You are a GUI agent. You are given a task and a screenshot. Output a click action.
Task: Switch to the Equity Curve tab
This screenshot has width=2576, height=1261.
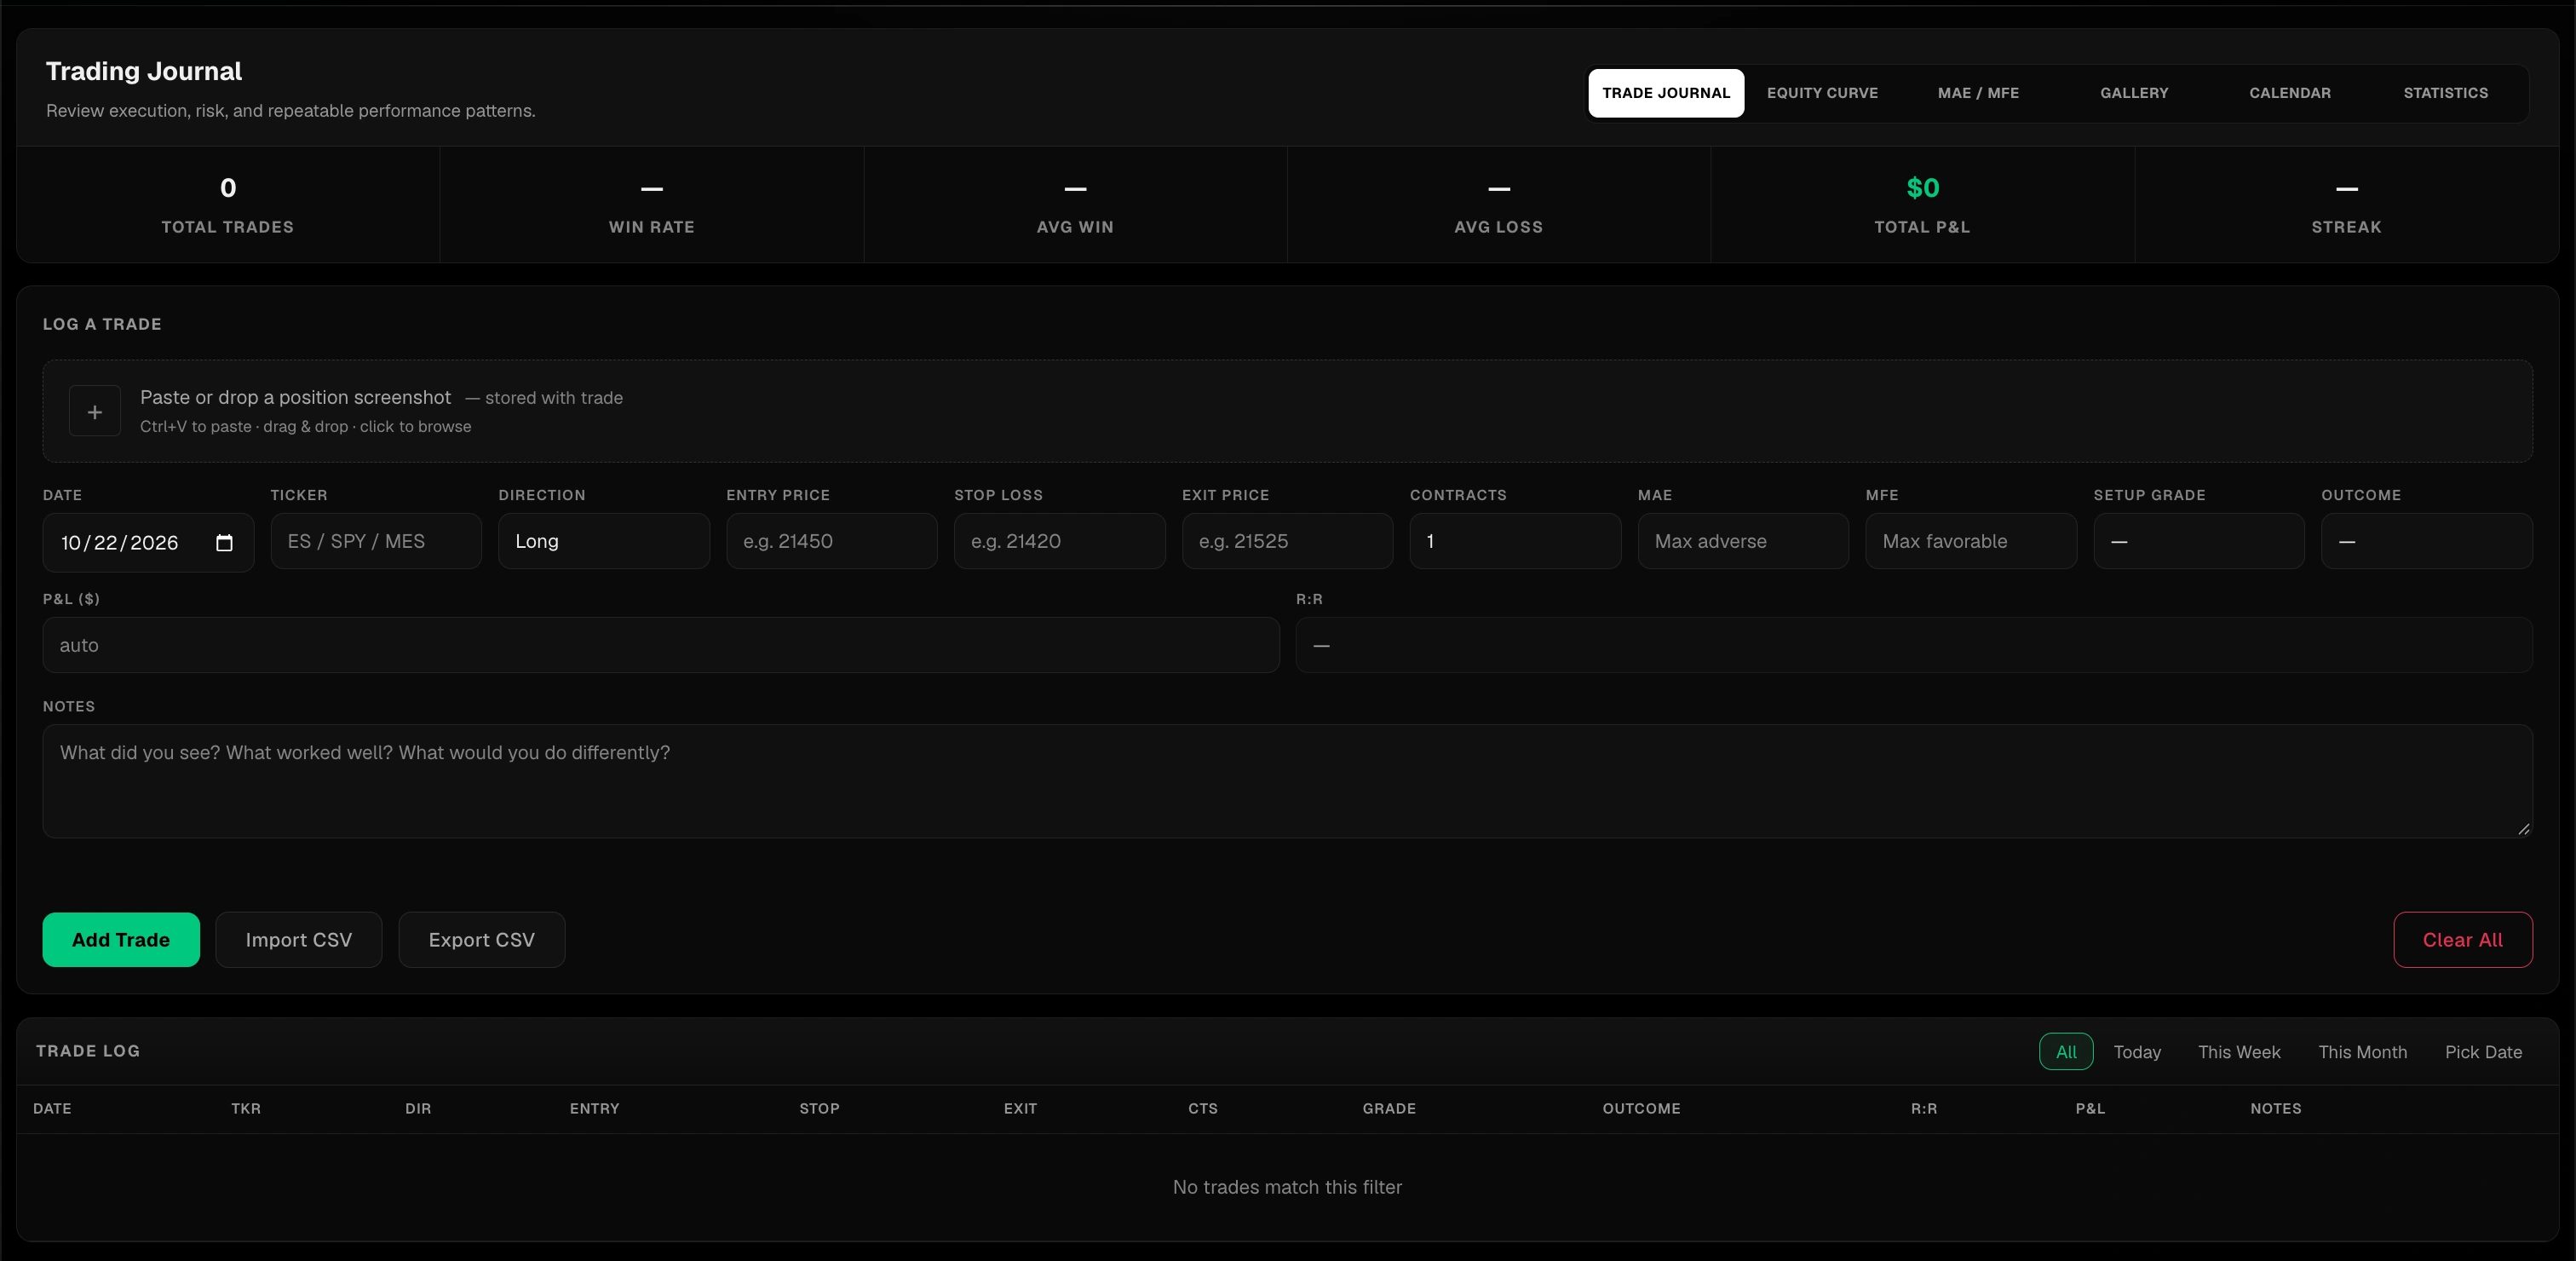[1822, 93]
